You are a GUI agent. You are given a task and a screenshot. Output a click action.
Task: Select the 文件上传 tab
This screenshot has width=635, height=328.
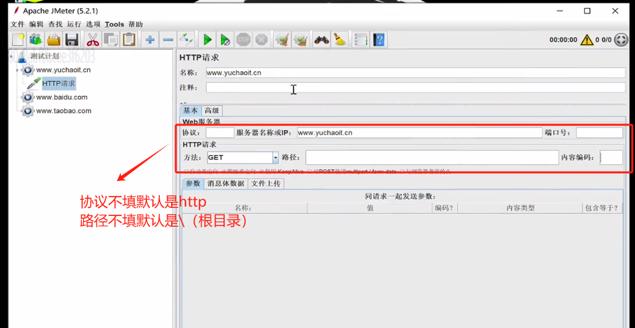(266, 183)
